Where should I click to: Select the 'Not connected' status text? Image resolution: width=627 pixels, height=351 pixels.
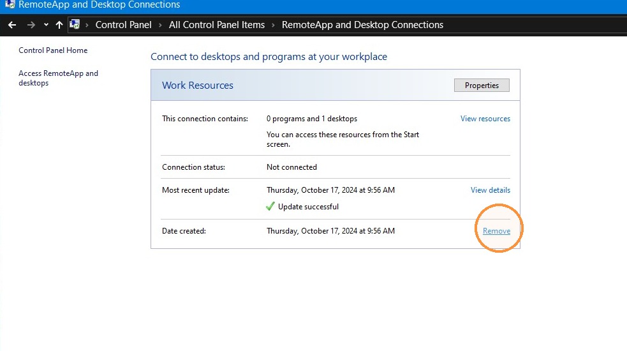pyautogui.click(x=291, y=167)
